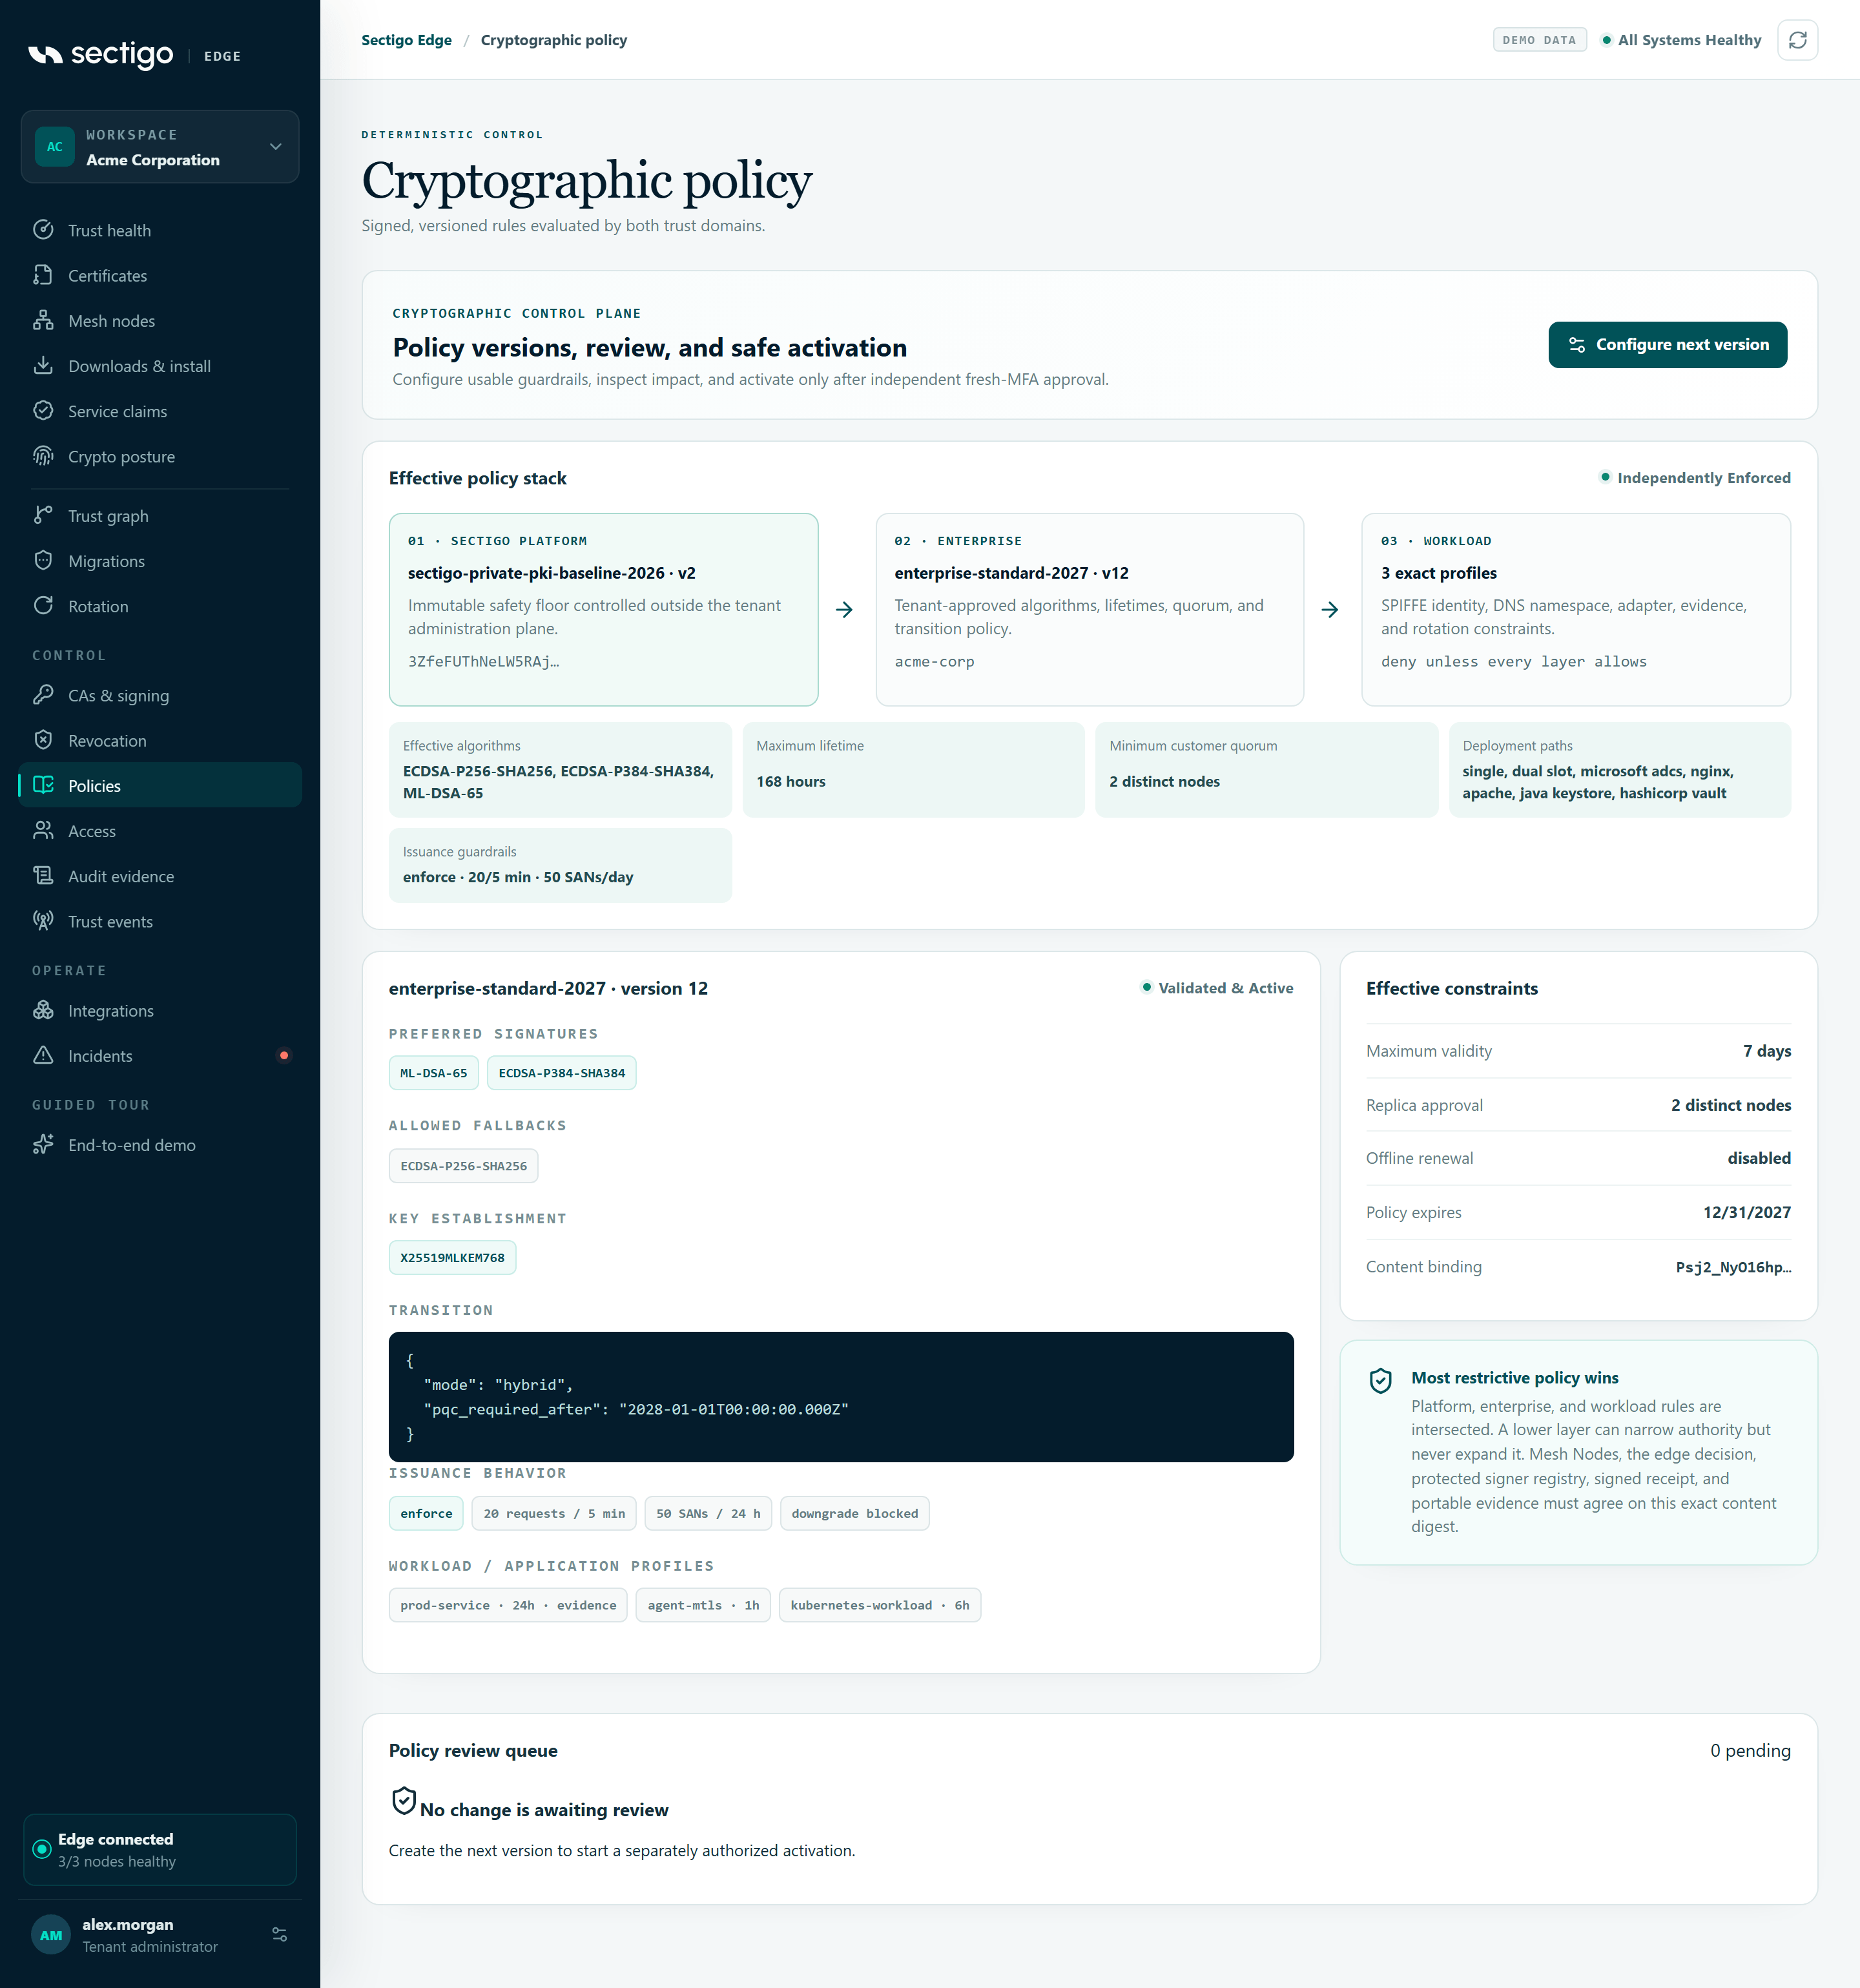Screen dimensions: 1860x1988
Task: Click the downgrade blocked chip
Action: pos(854,1514)
